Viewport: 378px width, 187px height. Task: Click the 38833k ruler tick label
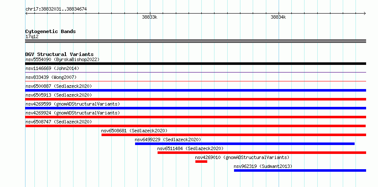(150, 17)
